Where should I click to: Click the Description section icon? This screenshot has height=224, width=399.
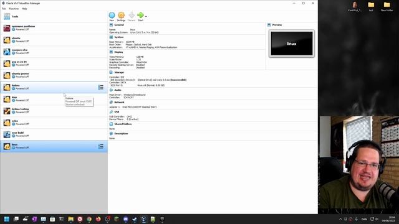click(x=111, y=134)
